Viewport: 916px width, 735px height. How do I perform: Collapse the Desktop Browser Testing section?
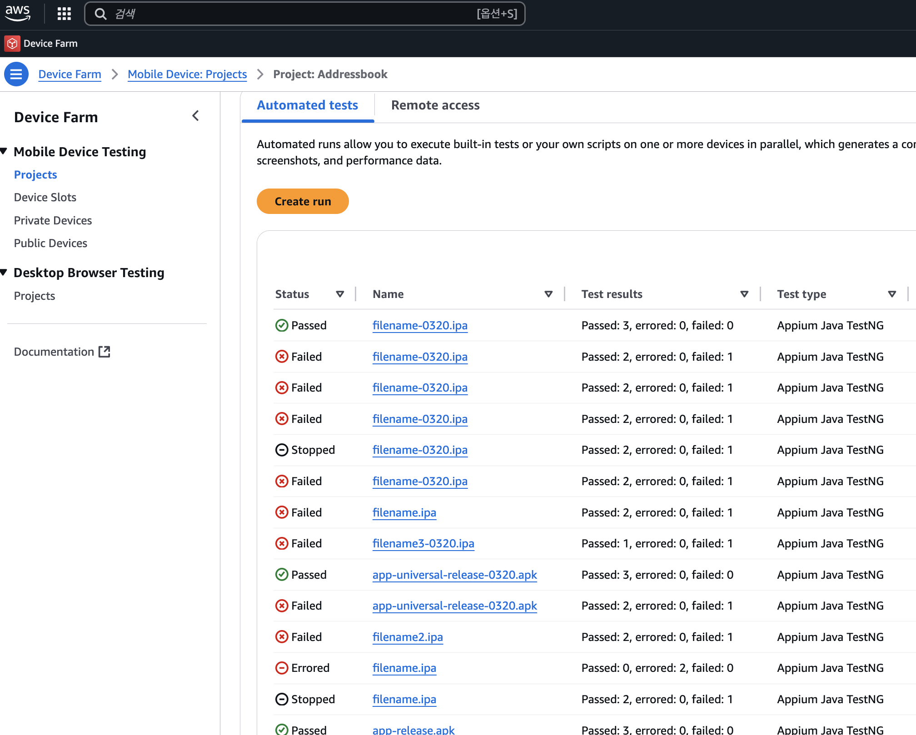click(4, 272)
